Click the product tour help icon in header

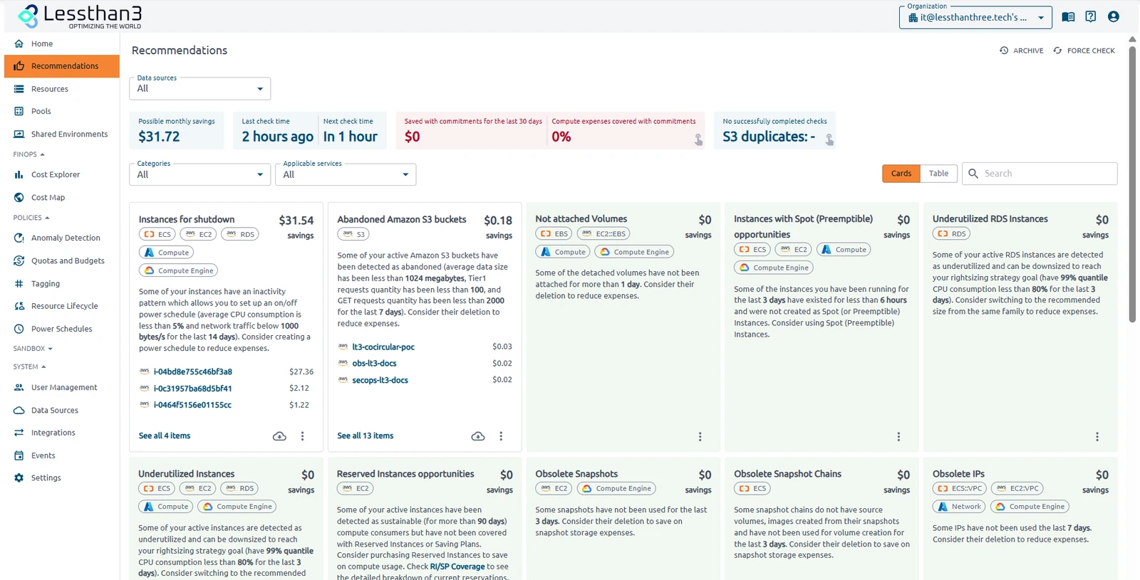[x=1091, y=16]
